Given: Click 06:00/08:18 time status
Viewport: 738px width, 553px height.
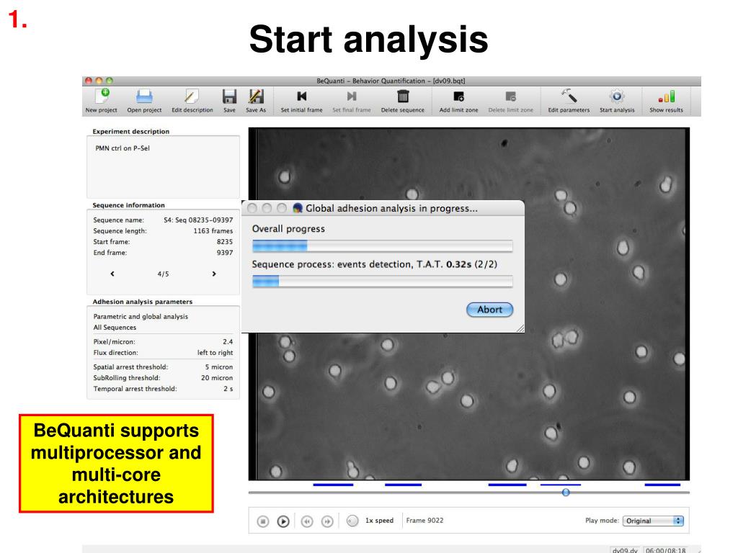Looking at the screenshot, I should click(x=665, y=550).
